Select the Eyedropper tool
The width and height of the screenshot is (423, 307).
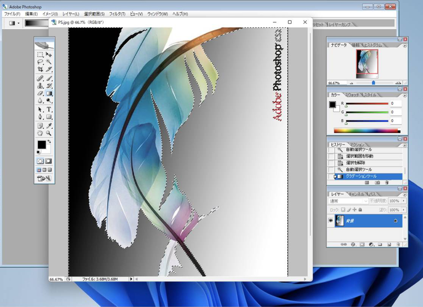[49, 126]
